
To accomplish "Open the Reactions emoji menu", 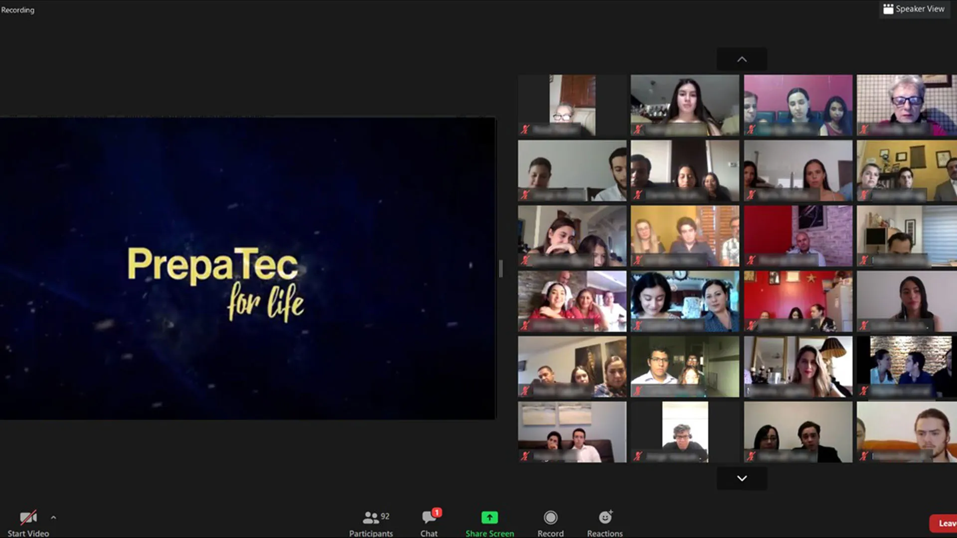I will 605,518.
